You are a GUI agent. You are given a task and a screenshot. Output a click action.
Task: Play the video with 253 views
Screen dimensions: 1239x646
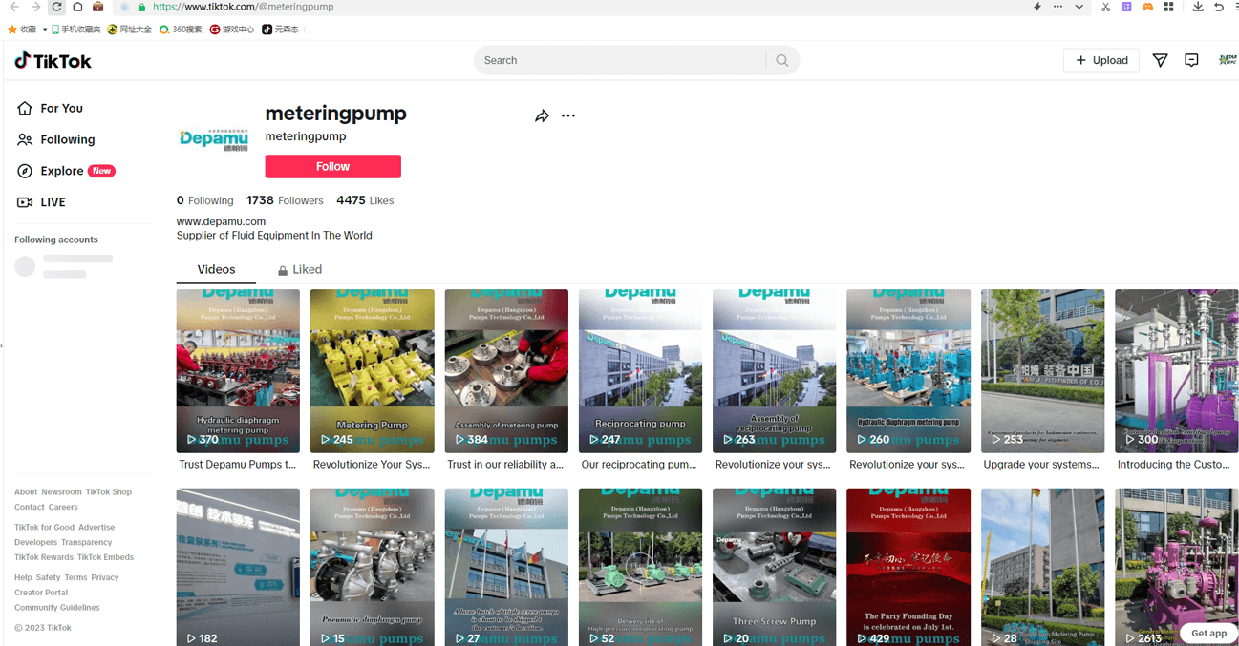pyautogui.click(x=1042, y=371)
